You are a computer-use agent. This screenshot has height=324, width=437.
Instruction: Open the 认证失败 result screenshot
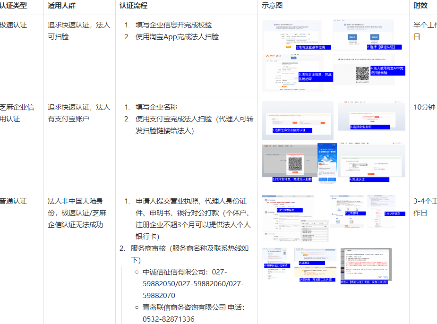(316, 273)
